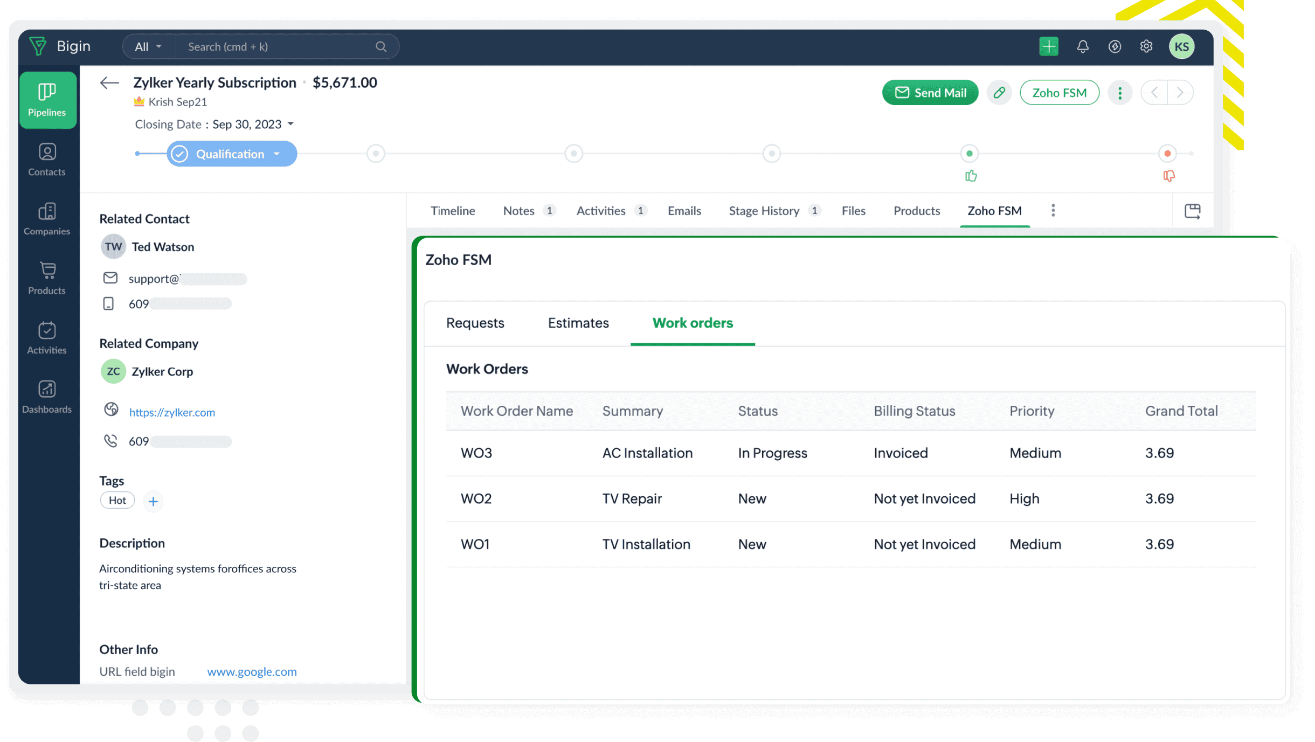This screenshot has width=1315, height=742.
Task: Open the www.google.com link
Action: pyautogui.click(x=252, y=671)
